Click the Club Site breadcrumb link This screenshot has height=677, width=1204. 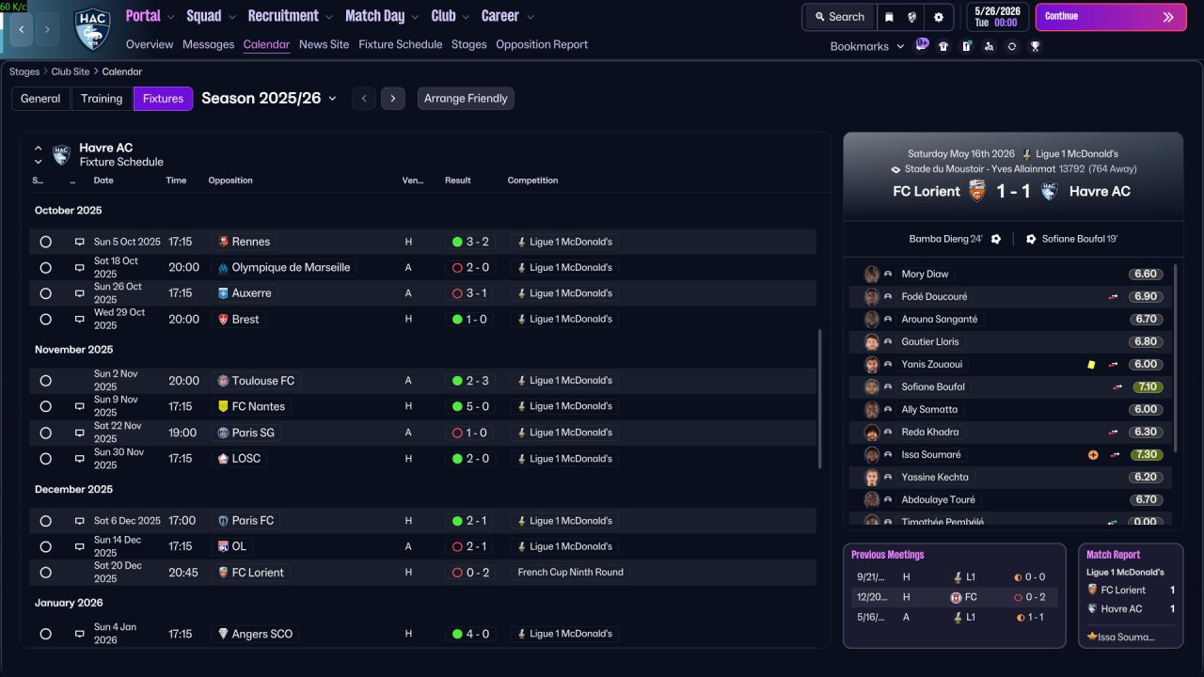[71, 71]
